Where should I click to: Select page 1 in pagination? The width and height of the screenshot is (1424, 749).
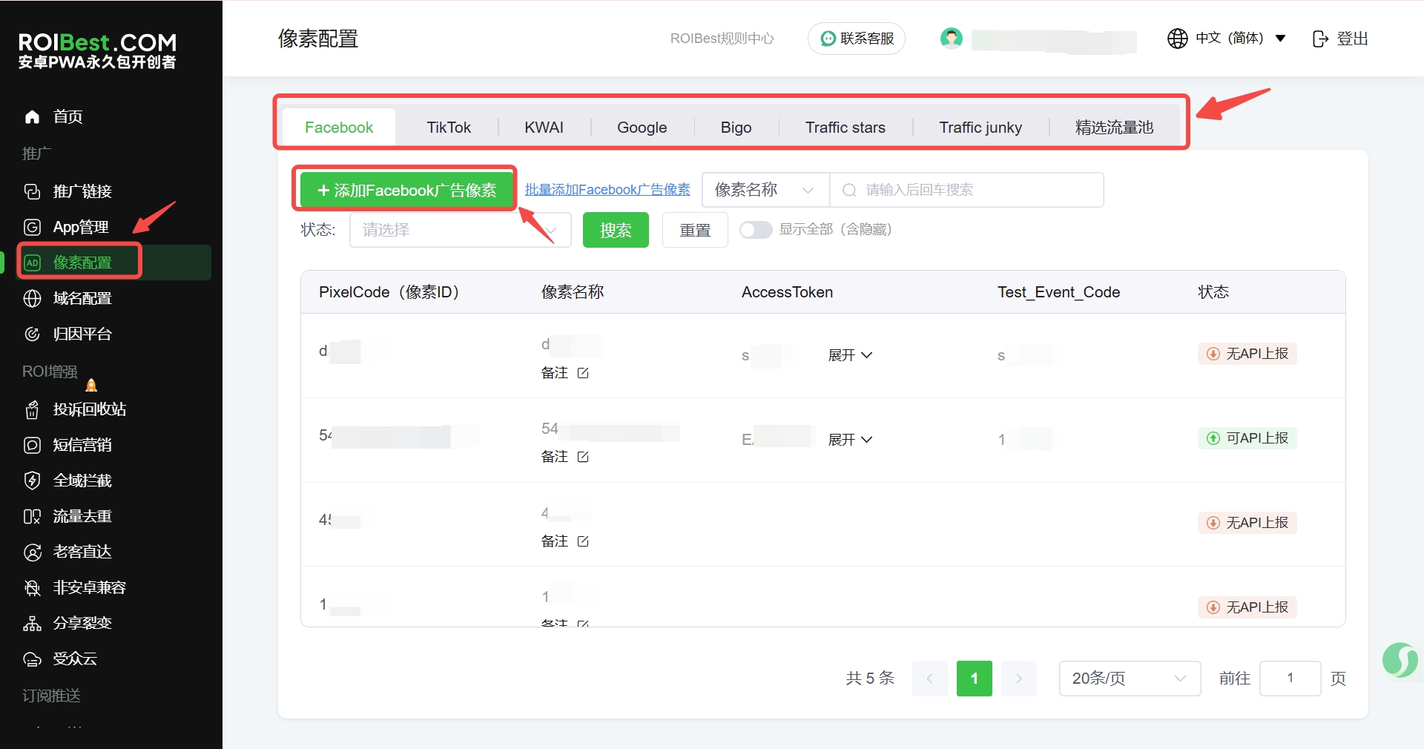click(x=975, y=679)
